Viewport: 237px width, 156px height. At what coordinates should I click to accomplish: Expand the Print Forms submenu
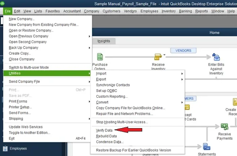pyautogui.click(x=89, y=101)
